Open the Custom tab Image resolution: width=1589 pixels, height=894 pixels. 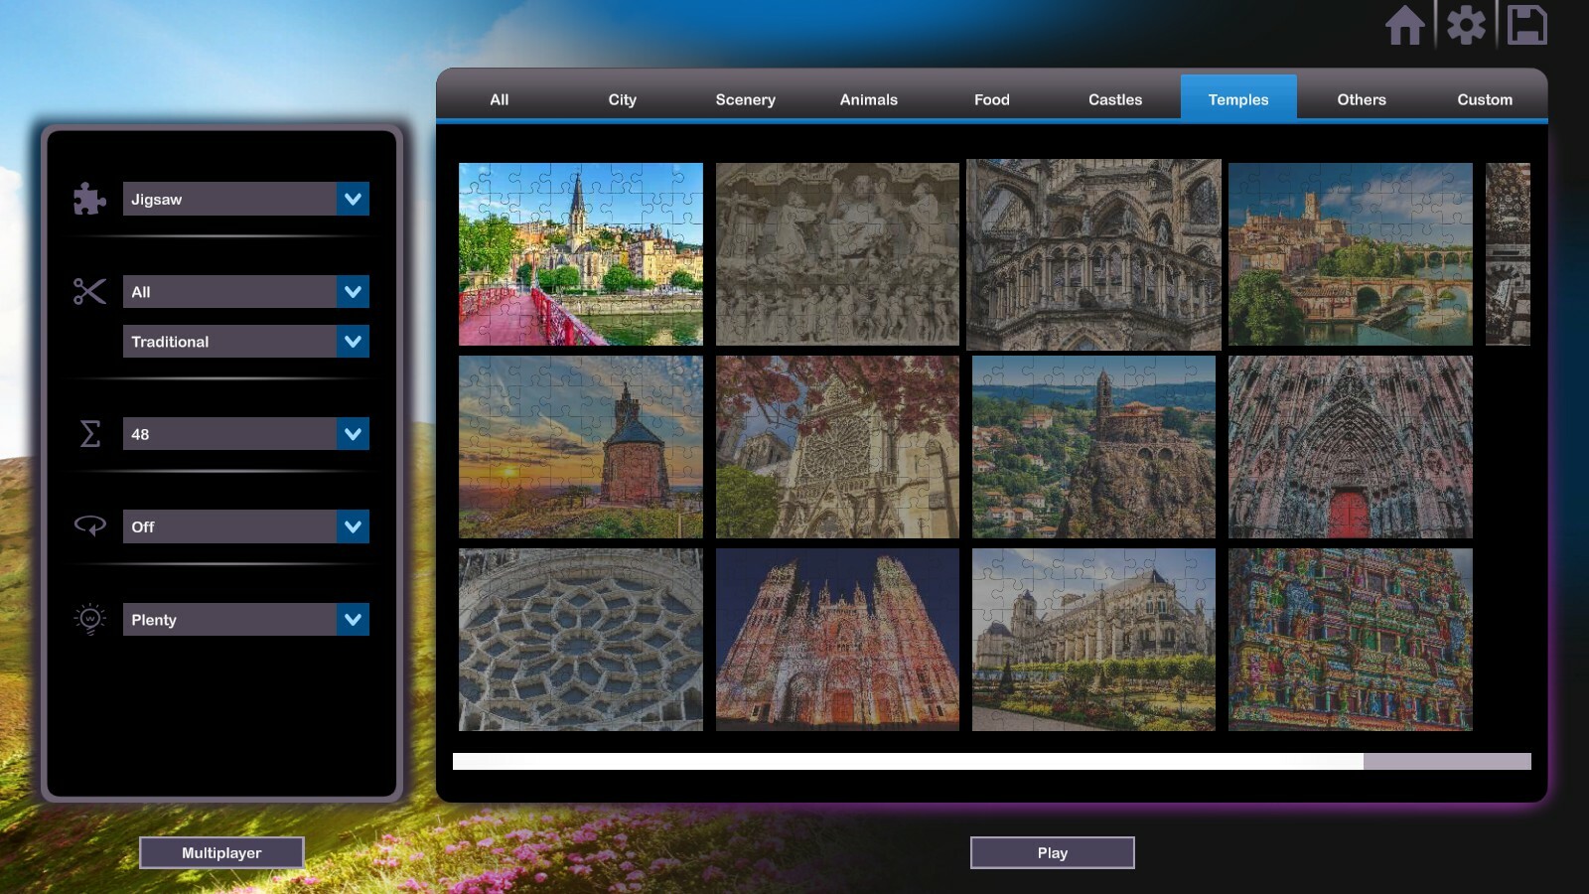pyautogui.click(x=1485, y=99)
